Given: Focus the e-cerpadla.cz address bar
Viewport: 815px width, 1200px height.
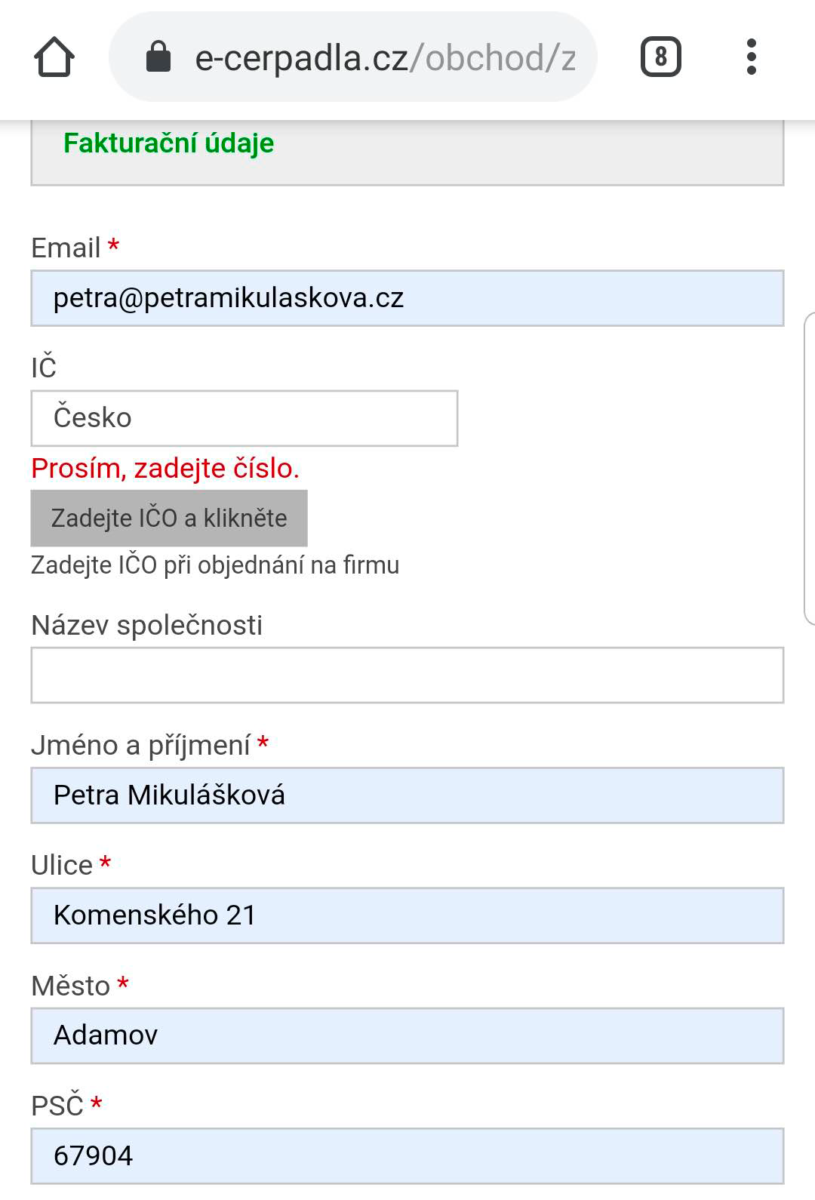Looking at the screenshot, I should point(353,57).
